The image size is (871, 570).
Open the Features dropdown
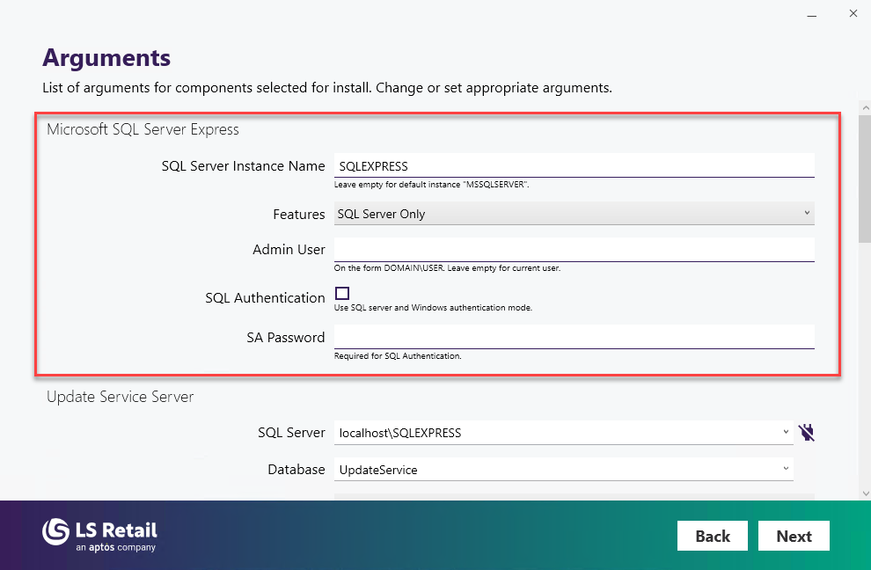[574, 214]
